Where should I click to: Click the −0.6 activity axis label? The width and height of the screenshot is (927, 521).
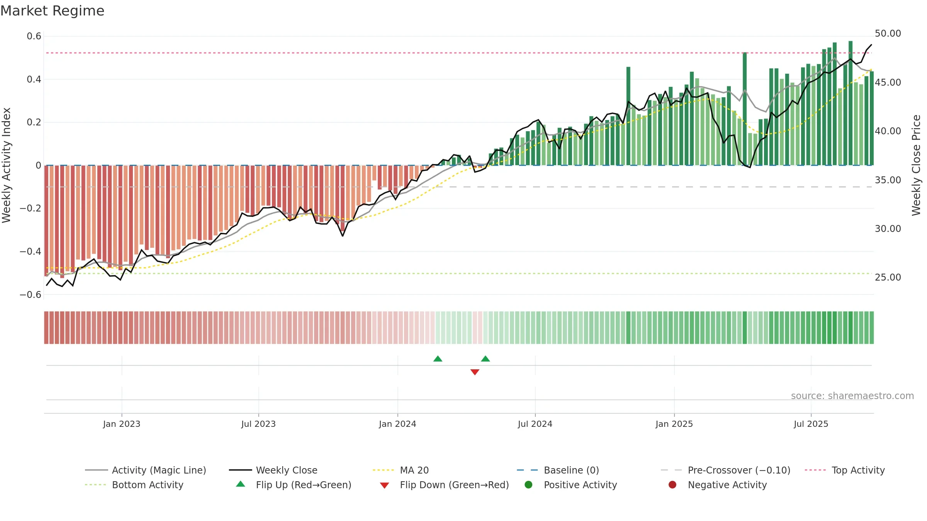[x=30, y=294]
